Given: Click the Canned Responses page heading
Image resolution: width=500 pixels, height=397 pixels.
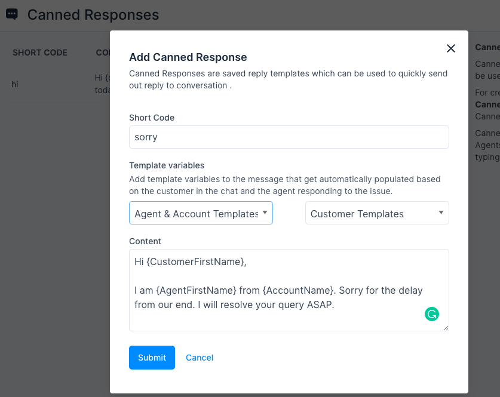Looking at the screenshot, I should (93, 14).
